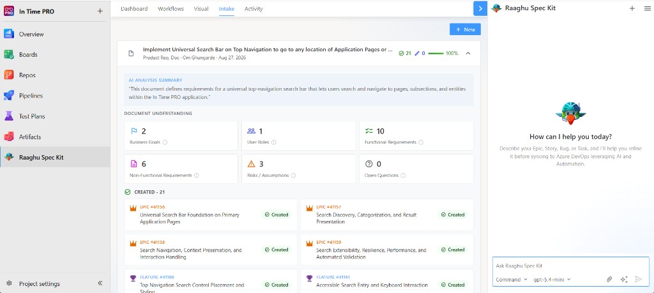This screenshot has height=293, width=654.
Task: Click the User Roles info icon
Action: coord(273,142)
